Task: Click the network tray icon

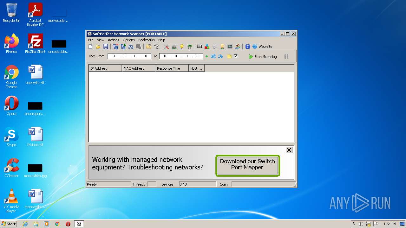Action: click(368, 224)
